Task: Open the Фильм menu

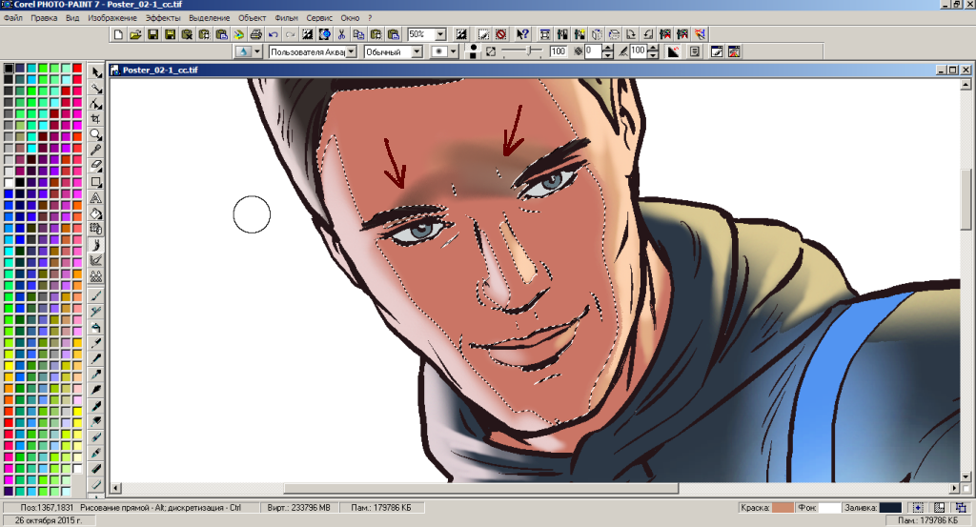Action: pyautogui.click(x=286, y=18)
